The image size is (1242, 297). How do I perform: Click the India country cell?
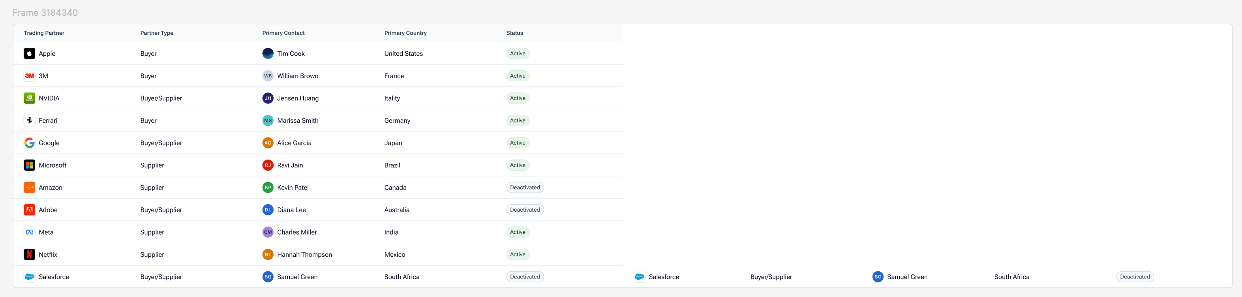point(392,232)
